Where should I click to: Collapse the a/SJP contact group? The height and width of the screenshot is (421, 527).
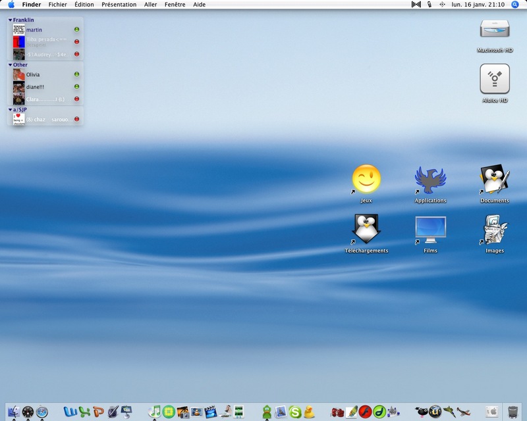[x=10, y=110]
